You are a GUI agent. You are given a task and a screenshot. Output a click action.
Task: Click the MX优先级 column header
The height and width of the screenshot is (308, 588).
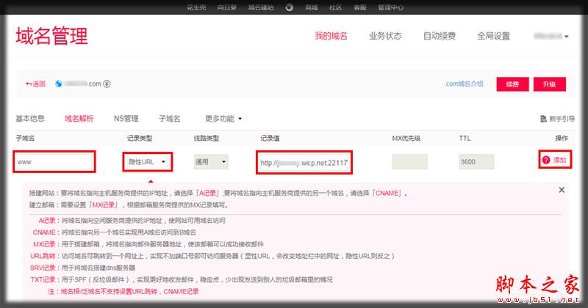tap(406, 138)
